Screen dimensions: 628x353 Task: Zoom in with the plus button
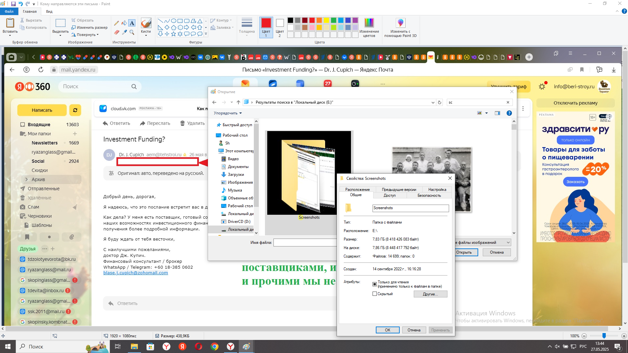[x=624, y=336]
